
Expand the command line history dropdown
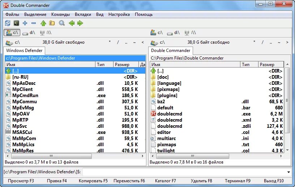click(x=288, y=172)
